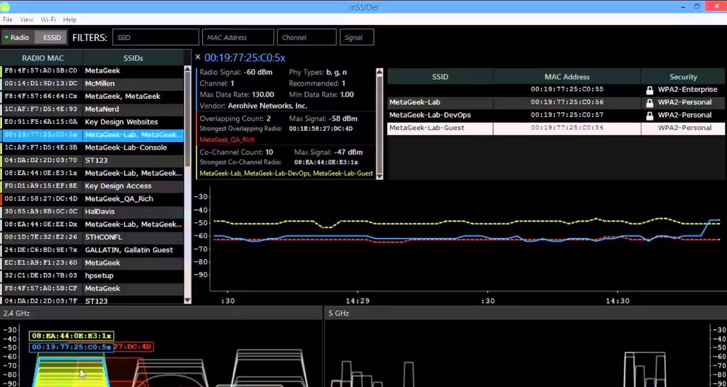Focus the Signal filter field
Viewport: 727px width, 387px height.
click(x=357, y=37)
